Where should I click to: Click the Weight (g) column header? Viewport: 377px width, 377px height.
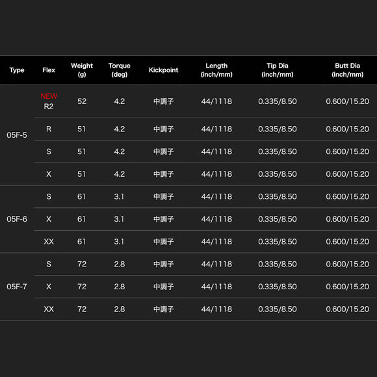pyautogui.click(x=82, y=70)
